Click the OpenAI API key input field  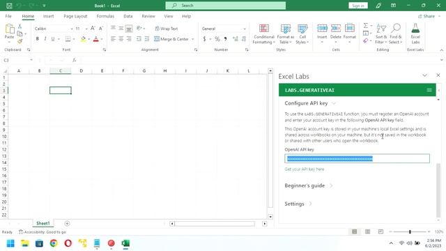[x=357, y=158]
